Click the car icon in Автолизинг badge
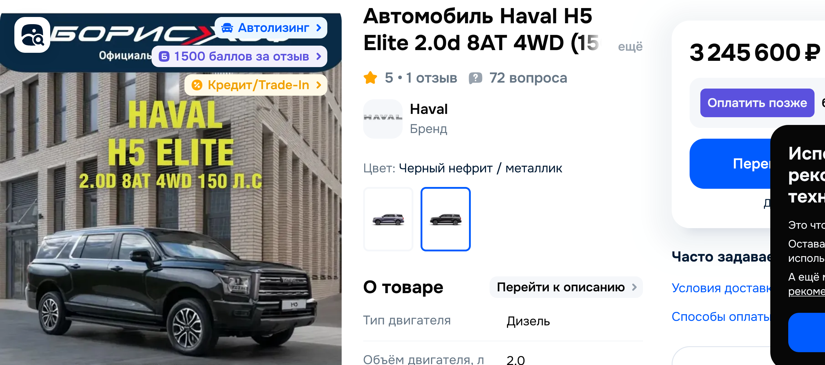 tap(227, 28)
